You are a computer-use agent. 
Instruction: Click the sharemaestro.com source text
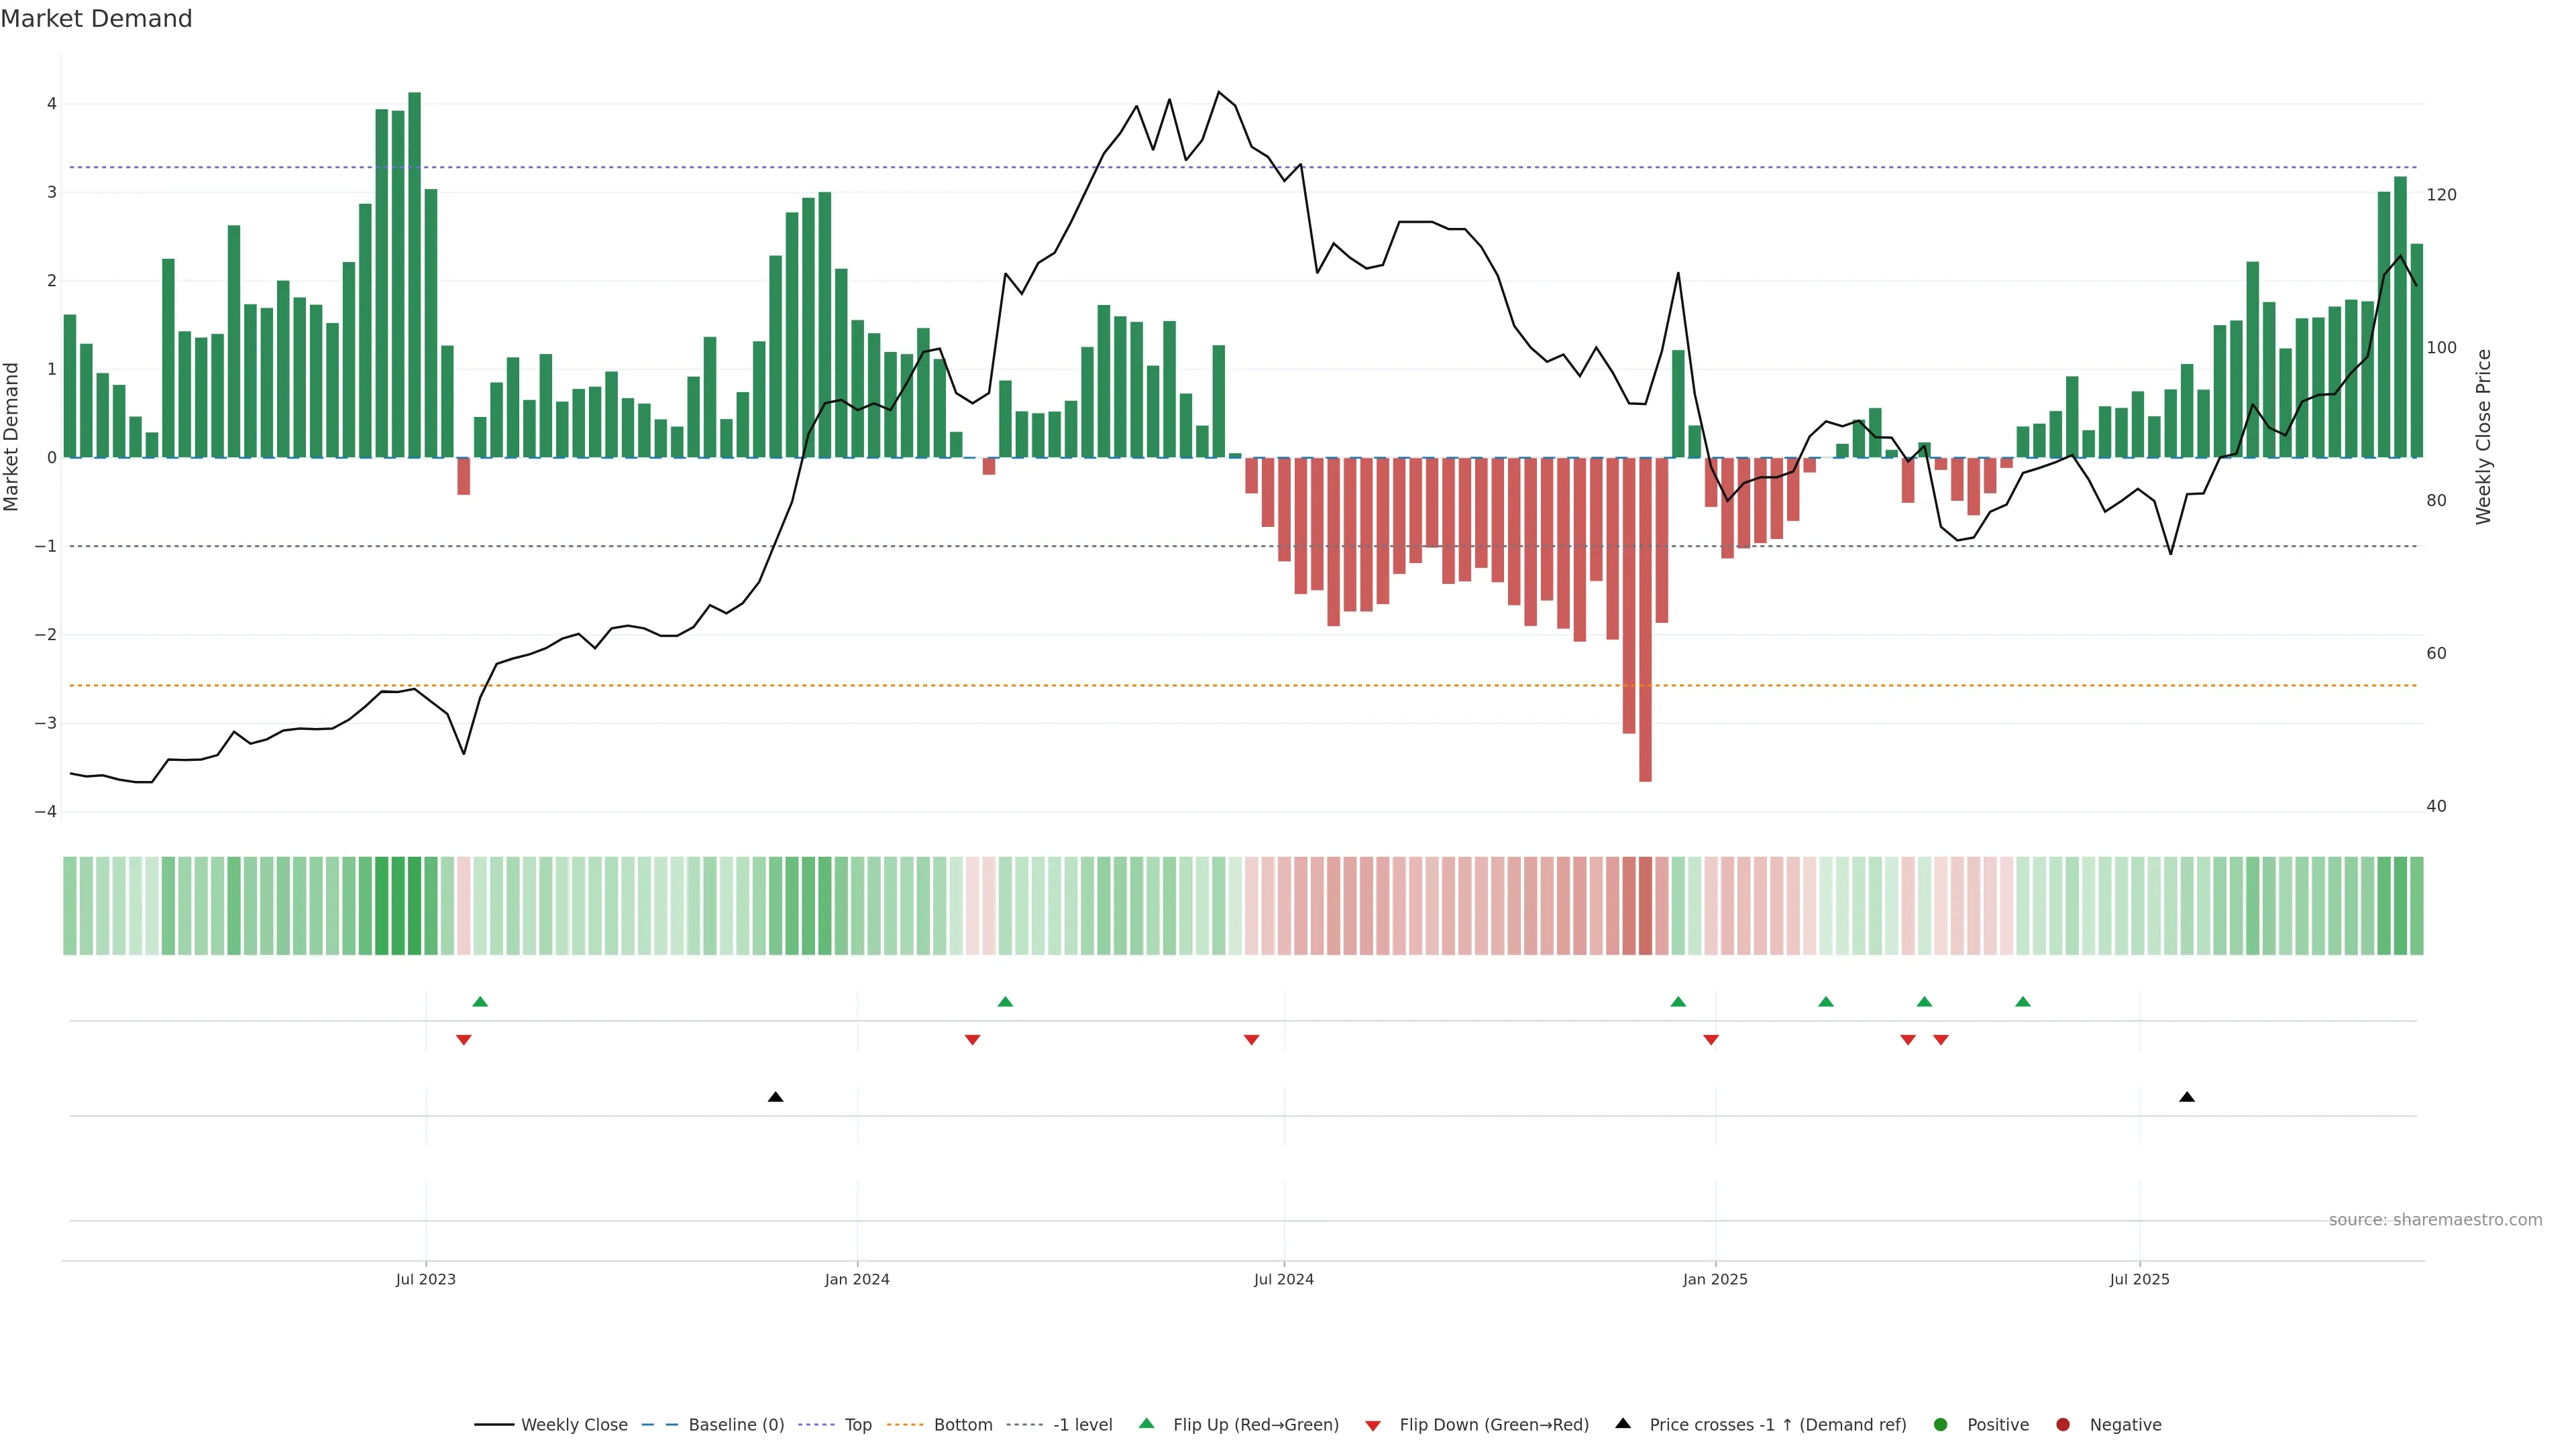[2435, 1219]
